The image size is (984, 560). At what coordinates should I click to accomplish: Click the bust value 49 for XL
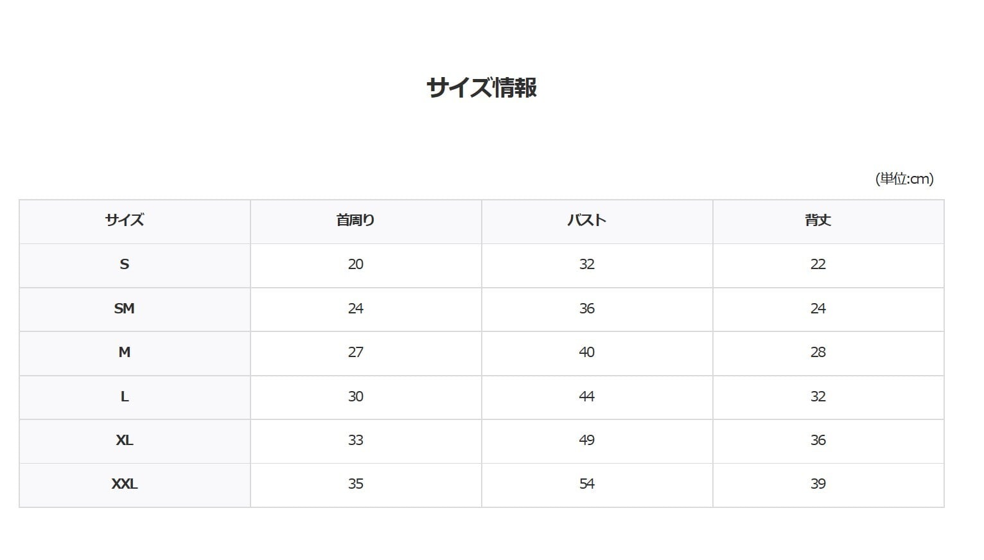tap(586, 440)
